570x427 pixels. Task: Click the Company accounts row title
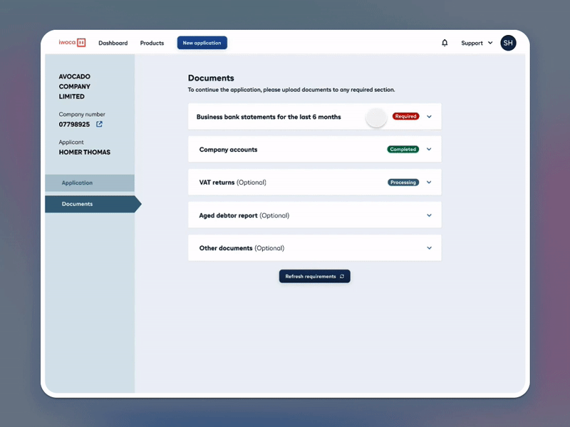pos(228,150)
